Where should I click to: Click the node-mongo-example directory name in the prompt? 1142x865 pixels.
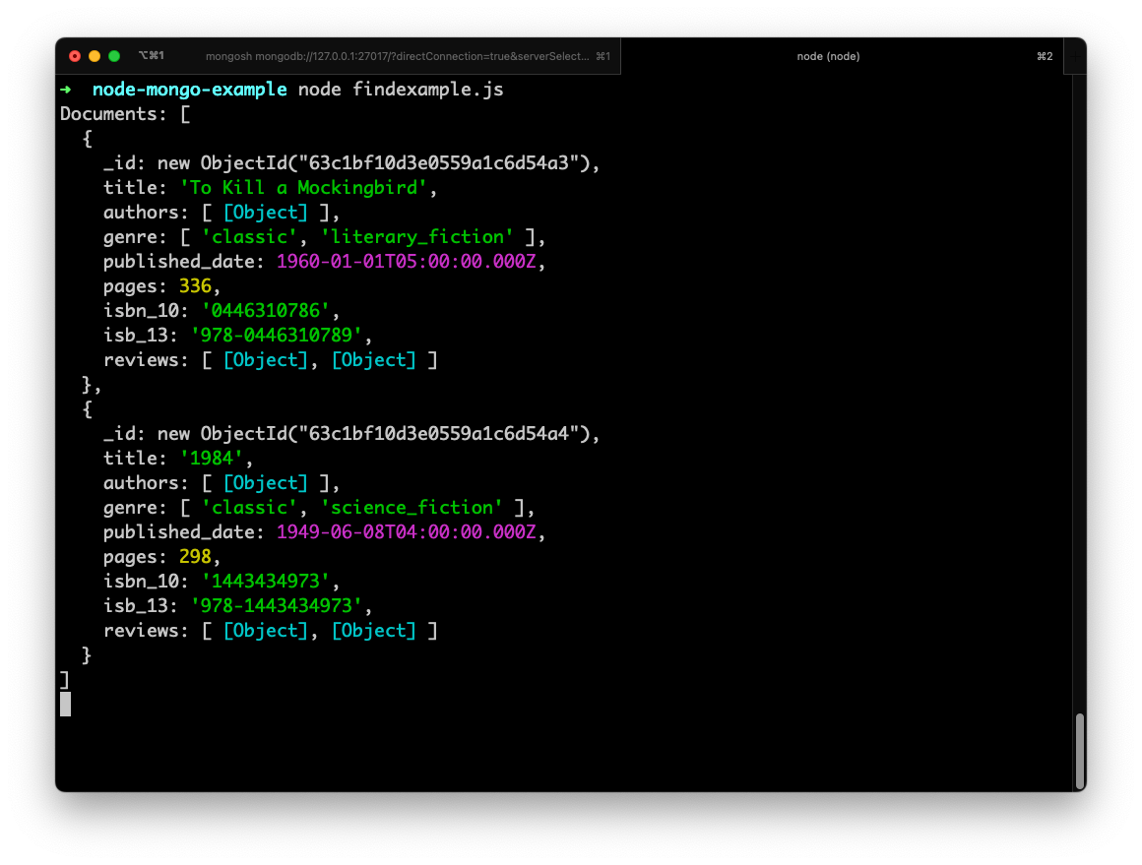pyautogui.click(x=189, y=90)
